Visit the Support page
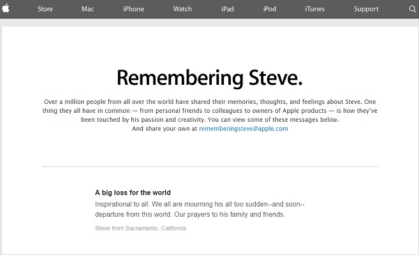 tap(366, 9)
